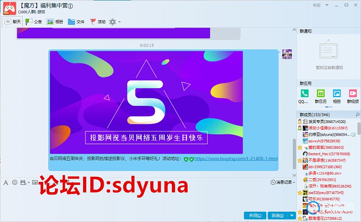This screenshot has width=361, height=222.
Task: Search group members magnifier icon
Action: pyautogui.click(x=357, y=114)
